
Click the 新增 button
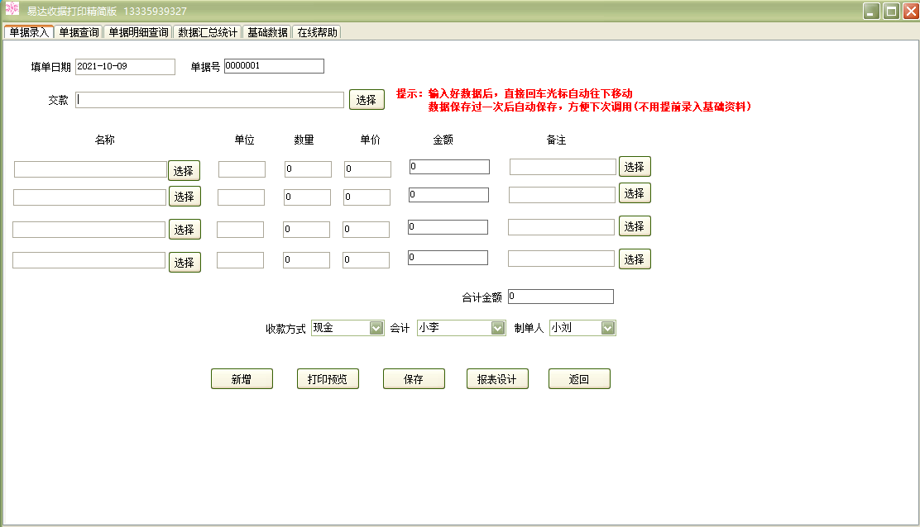242,379
